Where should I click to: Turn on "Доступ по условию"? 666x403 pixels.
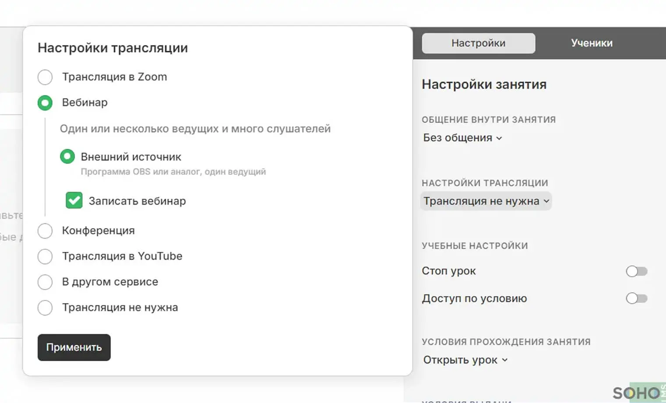[x=636, y=298]
